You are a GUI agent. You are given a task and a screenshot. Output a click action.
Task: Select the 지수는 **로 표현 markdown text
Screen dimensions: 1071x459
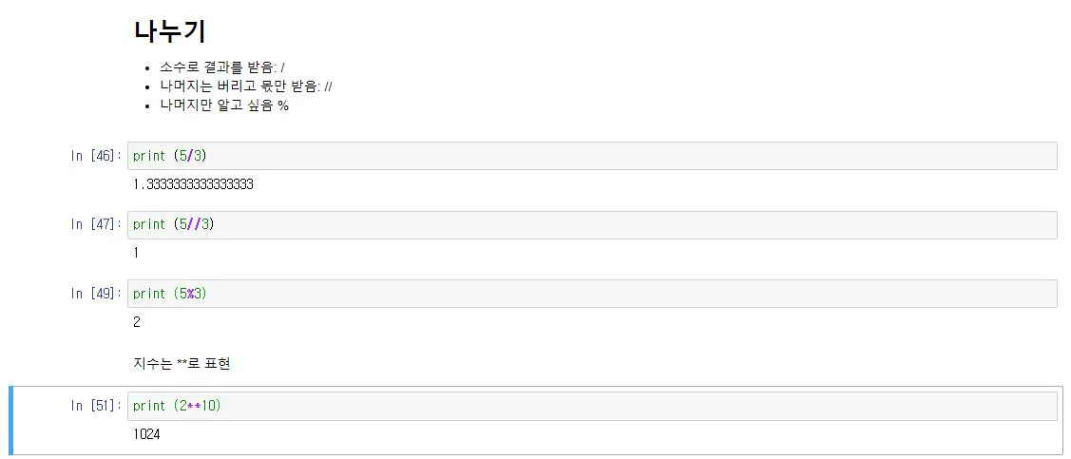click(x=182, y=365)
